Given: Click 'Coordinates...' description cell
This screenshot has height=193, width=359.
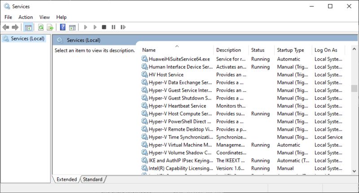Looking at the screenshot, I should click(231, 153).
